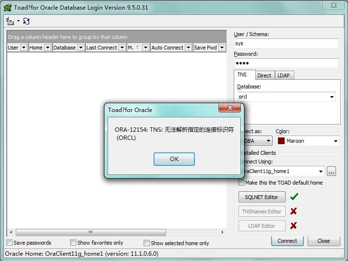Click the User / Schema input field

[286, 43]
